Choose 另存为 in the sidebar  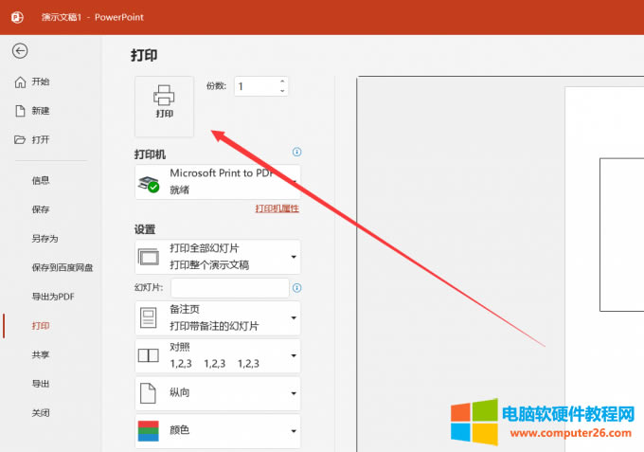[x=45, y=239]
